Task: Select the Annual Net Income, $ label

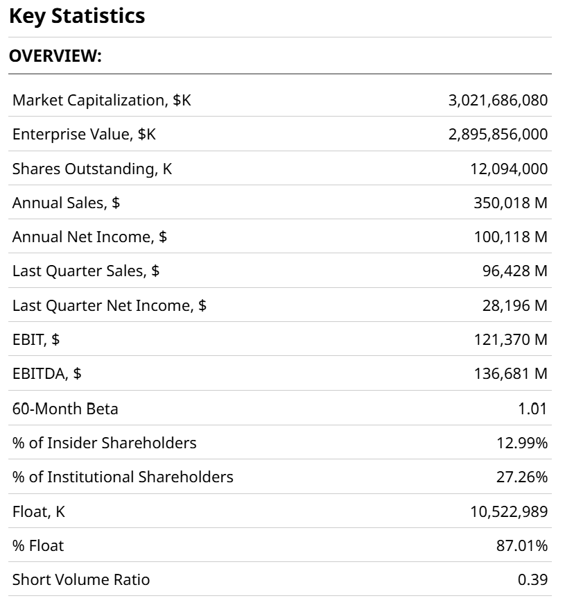Action: point(89,237)
